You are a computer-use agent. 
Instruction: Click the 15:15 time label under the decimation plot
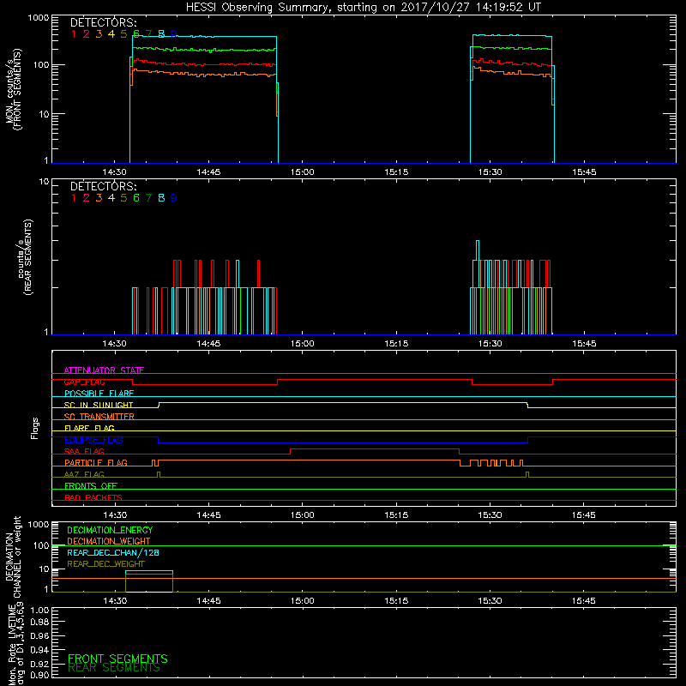[396, 601]
